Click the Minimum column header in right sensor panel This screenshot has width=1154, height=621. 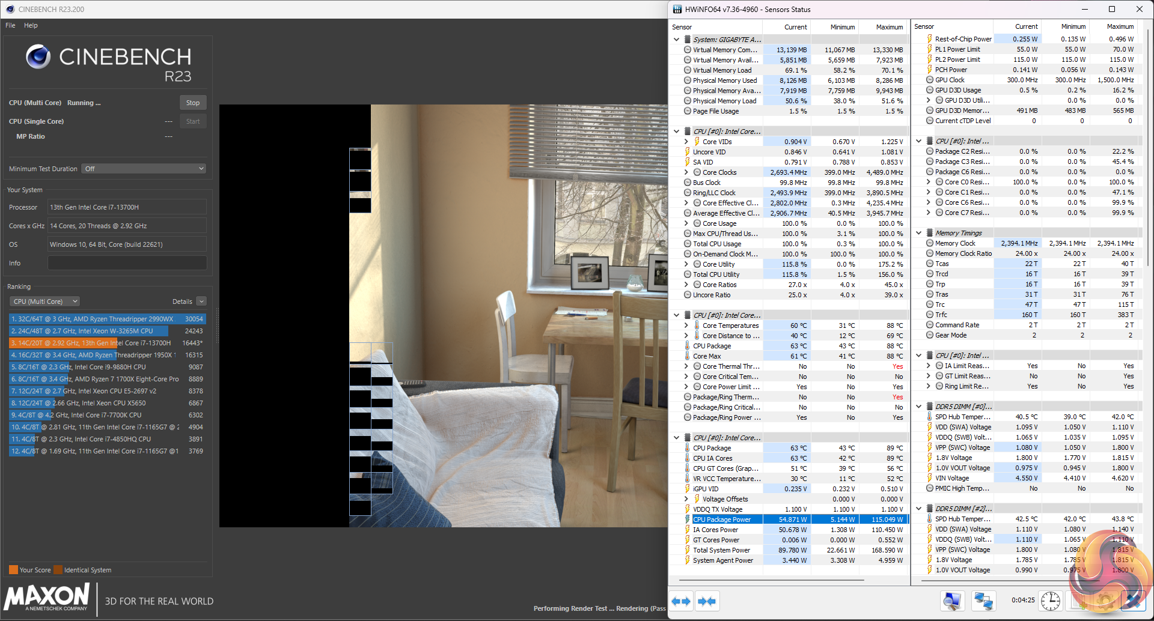pyautogui.click(x=1065, y=26)
